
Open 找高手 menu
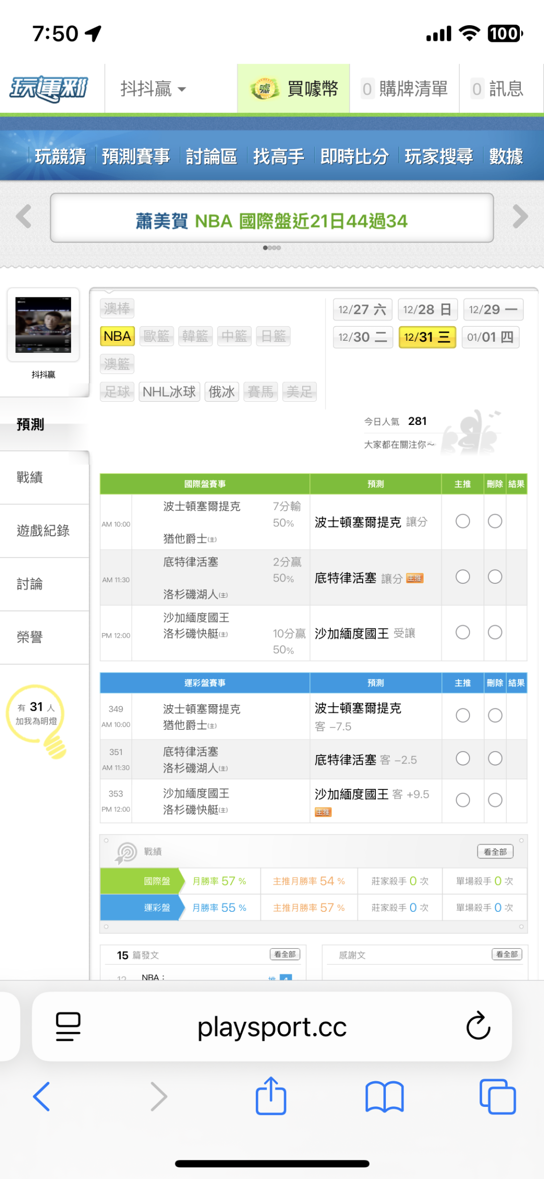pos(279,156)
